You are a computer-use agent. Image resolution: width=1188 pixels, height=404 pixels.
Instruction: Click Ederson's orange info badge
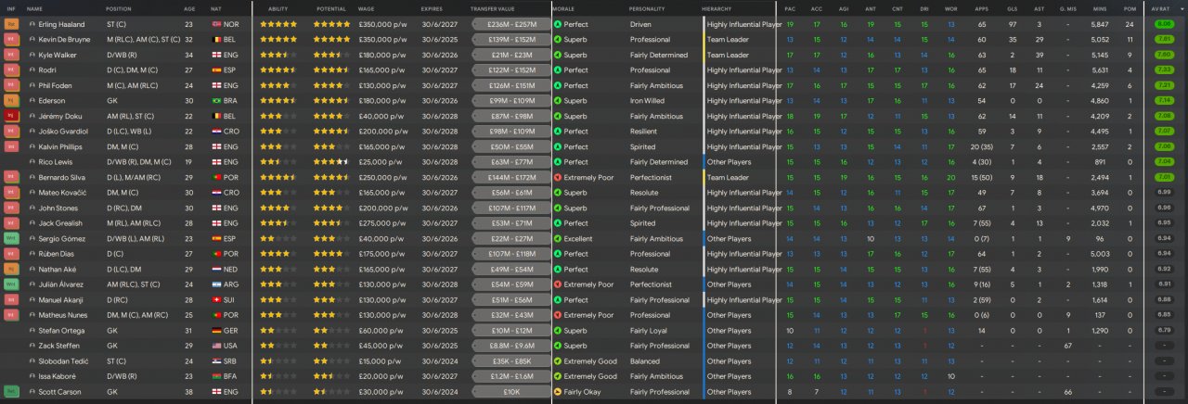point(11,101)
